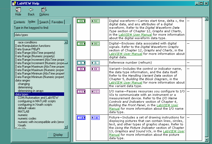Select 'Data Range:Increment (AbsTime' entry
The image size is (212, 144).
pos(39,60)
